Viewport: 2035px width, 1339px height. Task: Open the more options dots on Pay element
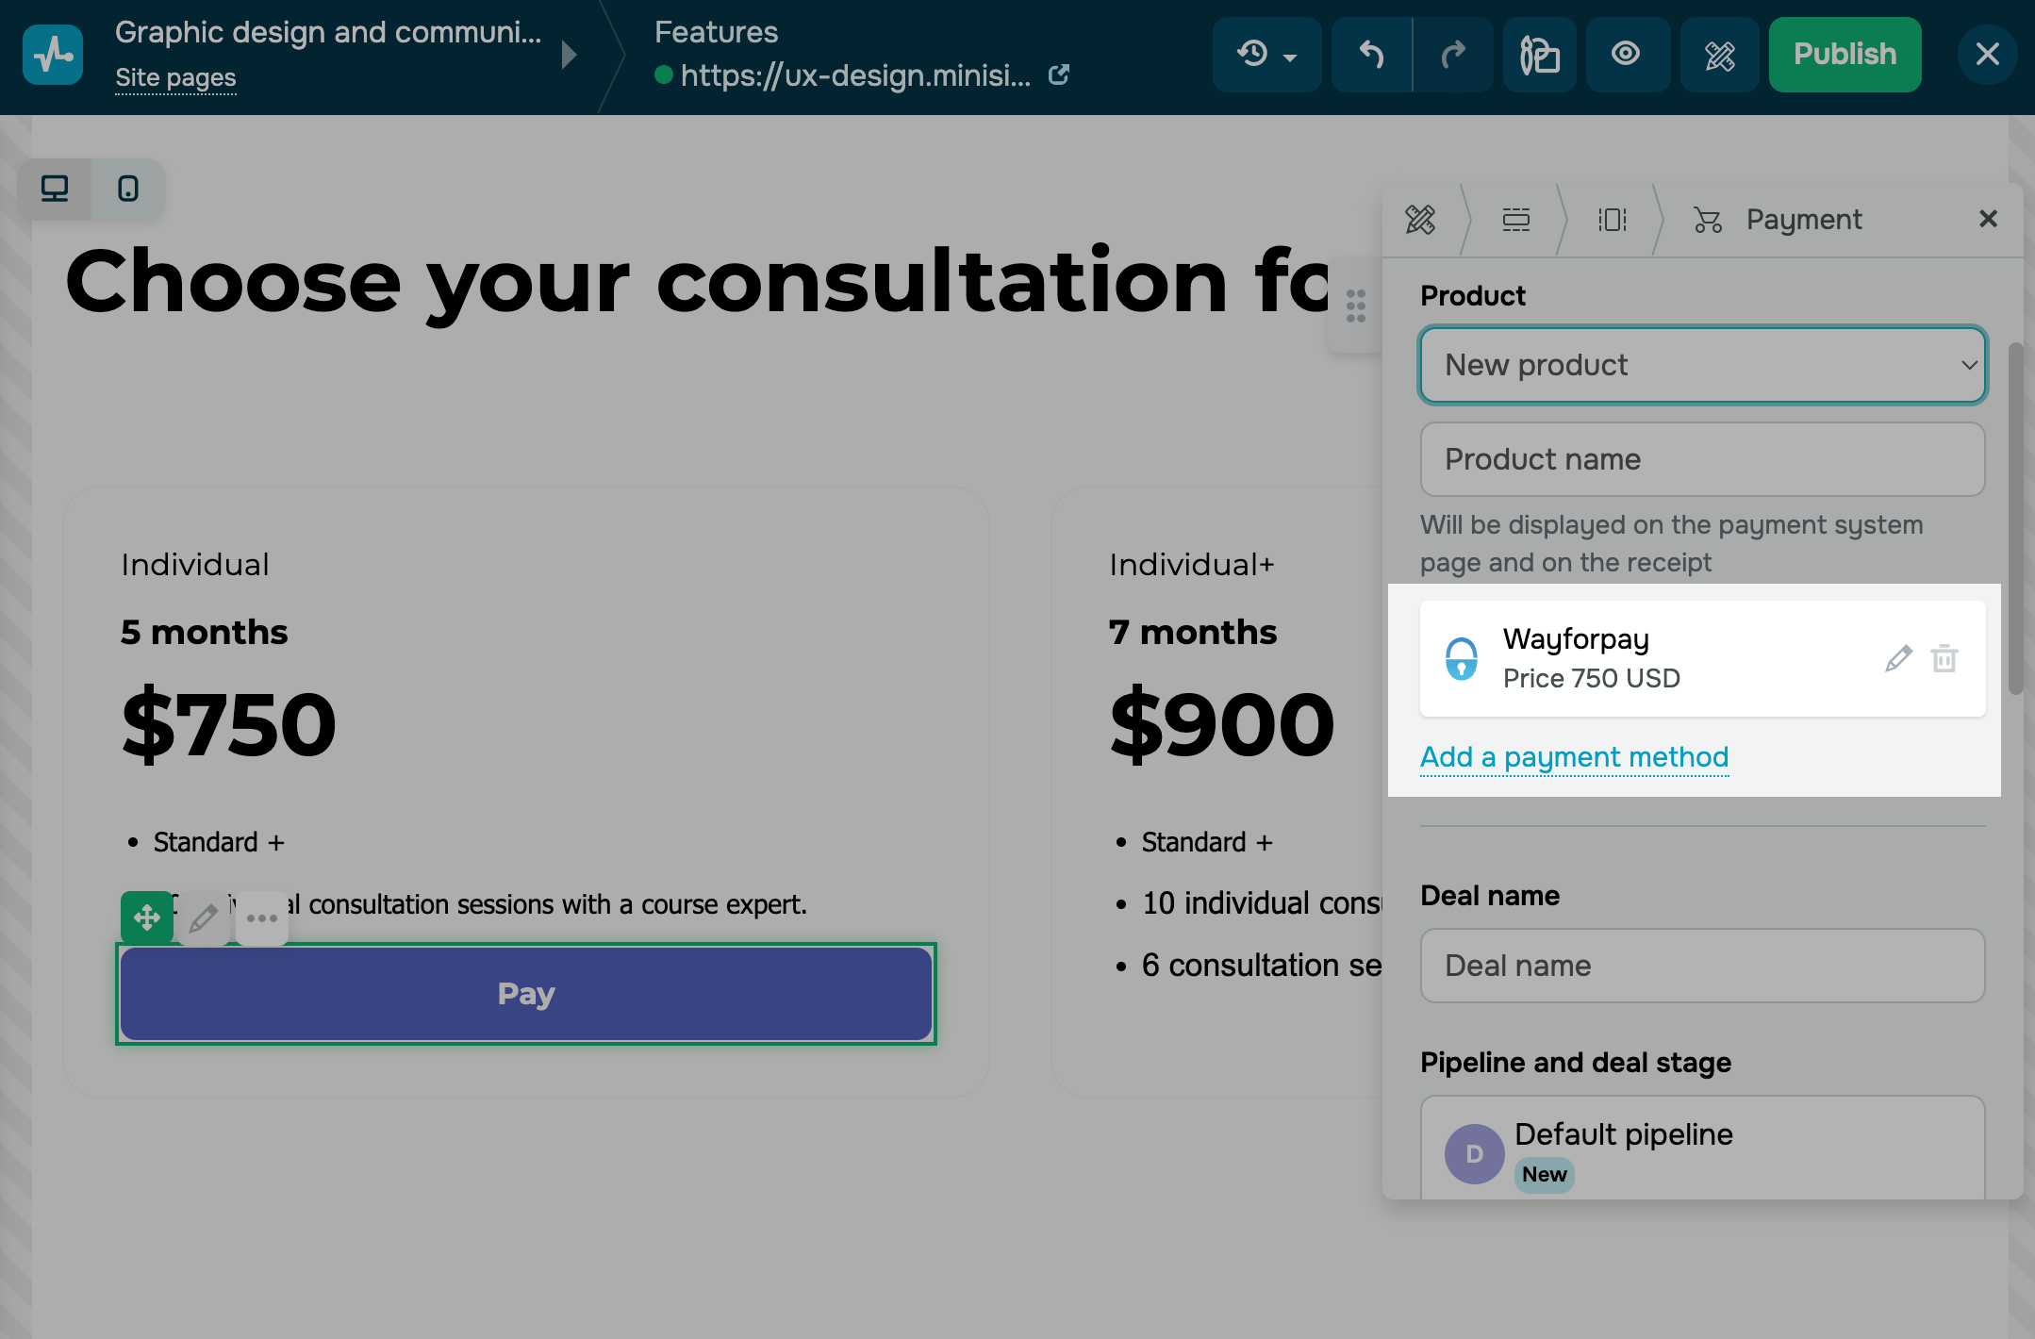262,917
